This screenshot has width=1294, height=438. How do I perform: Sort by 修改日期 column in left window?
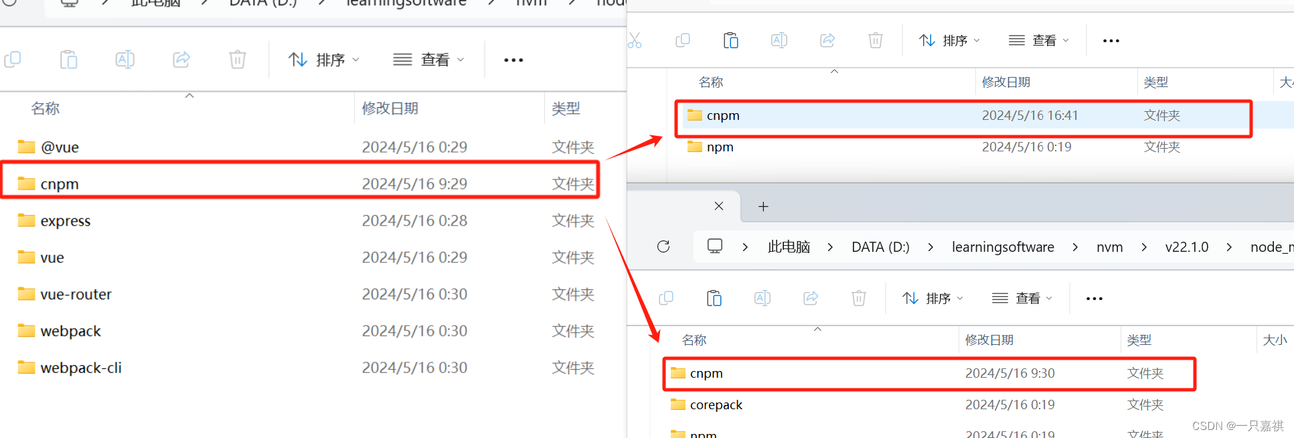click(x=390, y=108)
